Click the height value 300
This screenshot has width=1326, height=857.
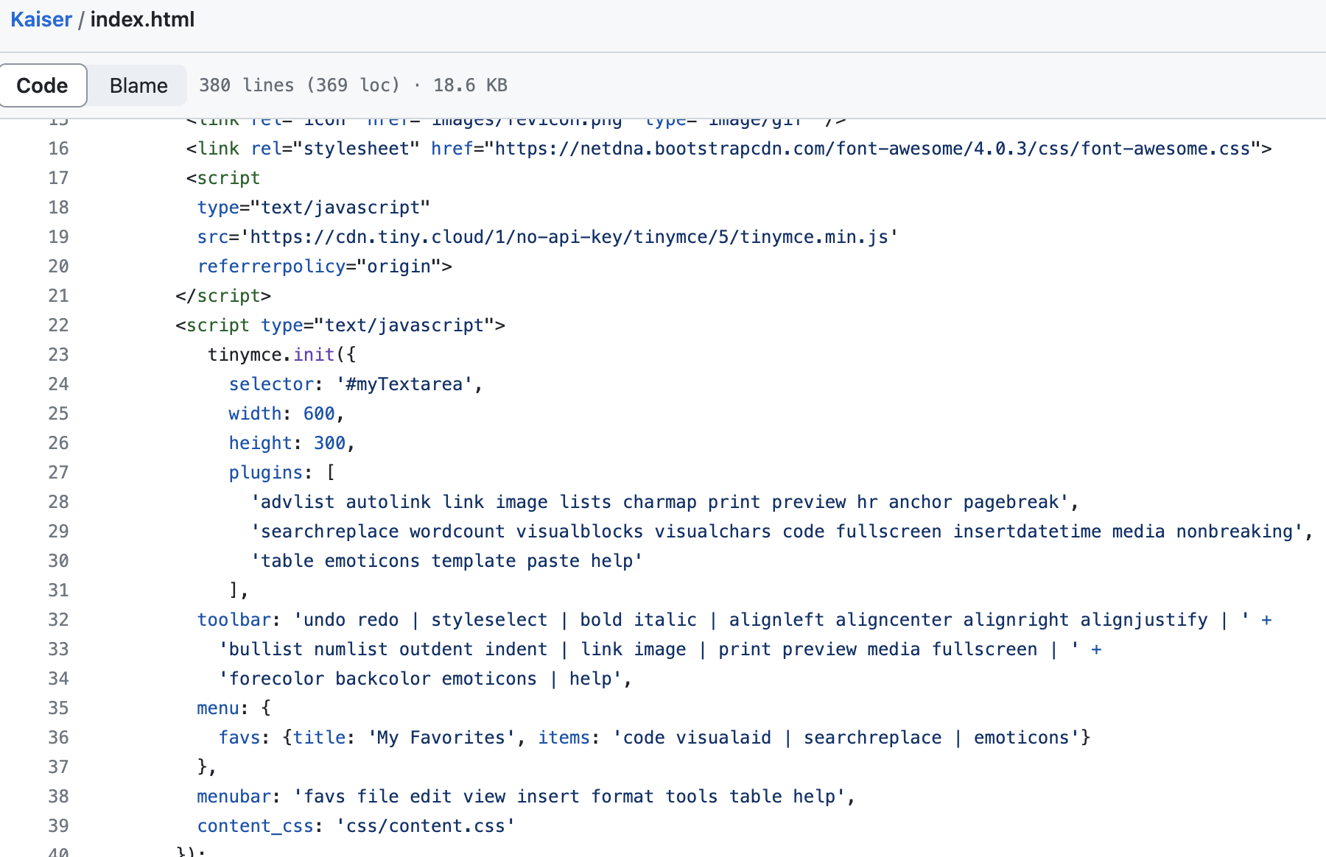click(x=330, y=443)
